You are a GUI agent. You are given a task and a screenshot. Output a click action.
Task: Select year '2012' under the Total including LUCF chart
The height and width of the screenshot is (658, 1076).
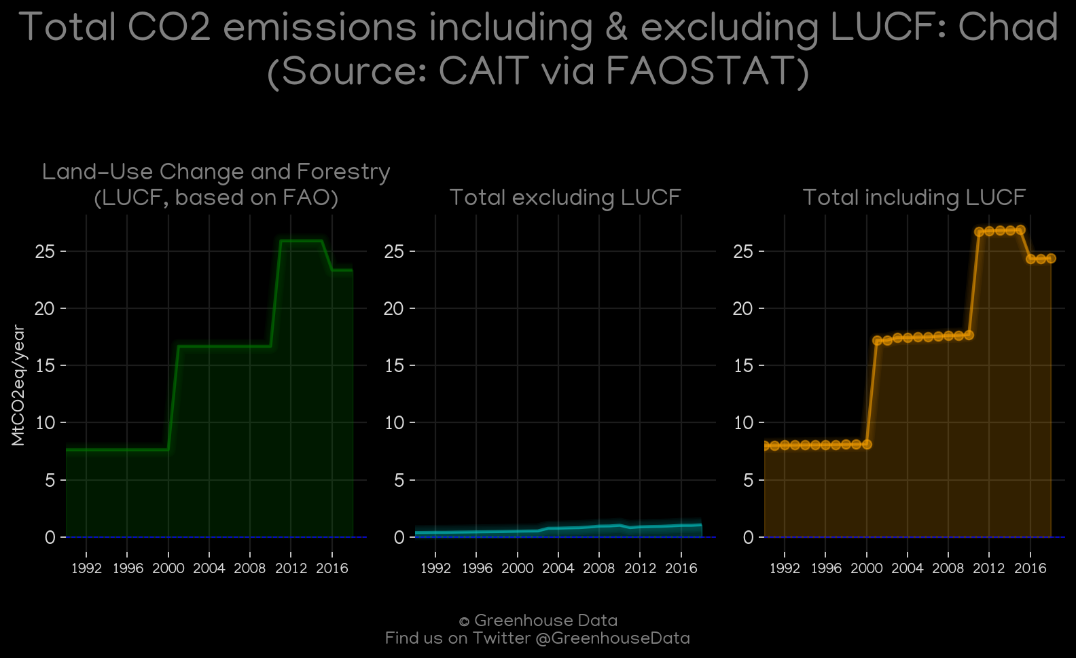(989, 568)
